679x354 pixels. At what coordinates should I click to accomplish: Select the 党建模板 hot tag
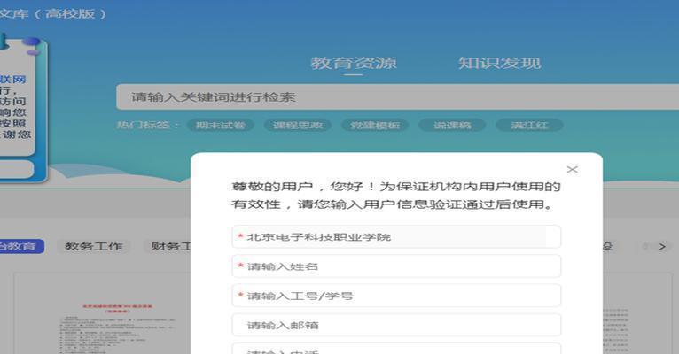pyautogui.click(x=375, y=126)
